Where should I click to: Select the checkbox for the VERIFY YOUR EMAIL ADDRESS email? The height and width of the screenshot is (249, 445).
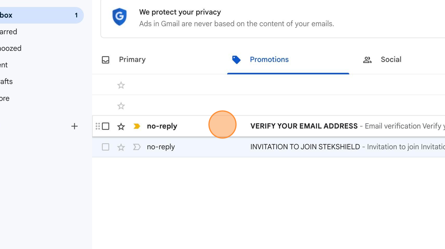[106, 126]
